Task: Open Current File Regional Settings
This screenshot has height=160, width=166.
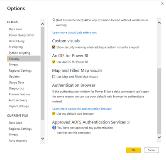Action: pyautogui.click(x=20, y=129)
